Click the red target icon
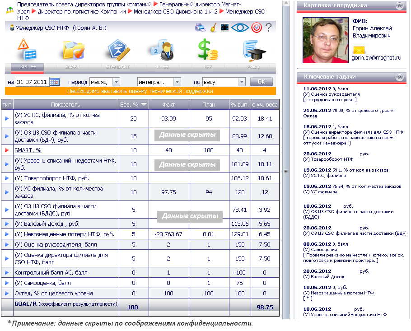 pos(257,28)
